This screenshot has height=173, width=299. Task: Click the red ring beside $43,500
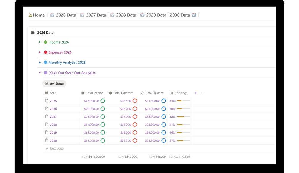pos(135,101)
